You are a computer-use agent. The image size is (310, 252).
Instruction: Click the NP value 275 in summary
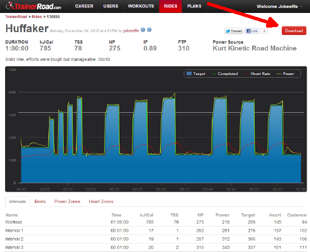[114, 48]
